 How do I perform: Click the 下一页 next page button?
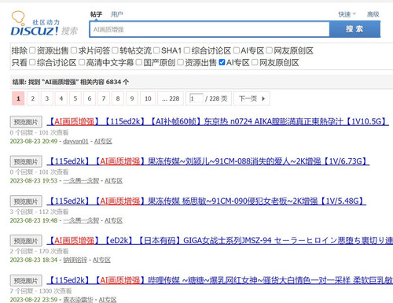click(252, 98)
